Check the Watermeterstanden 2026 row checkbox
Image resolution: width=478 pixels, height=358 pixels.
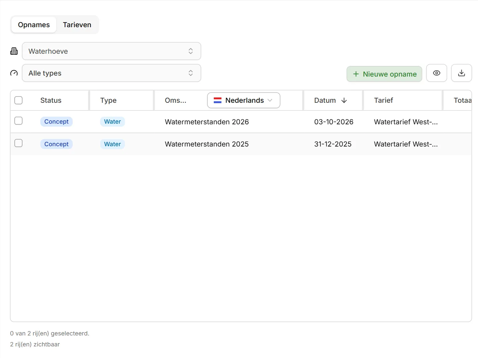point(19,121)
